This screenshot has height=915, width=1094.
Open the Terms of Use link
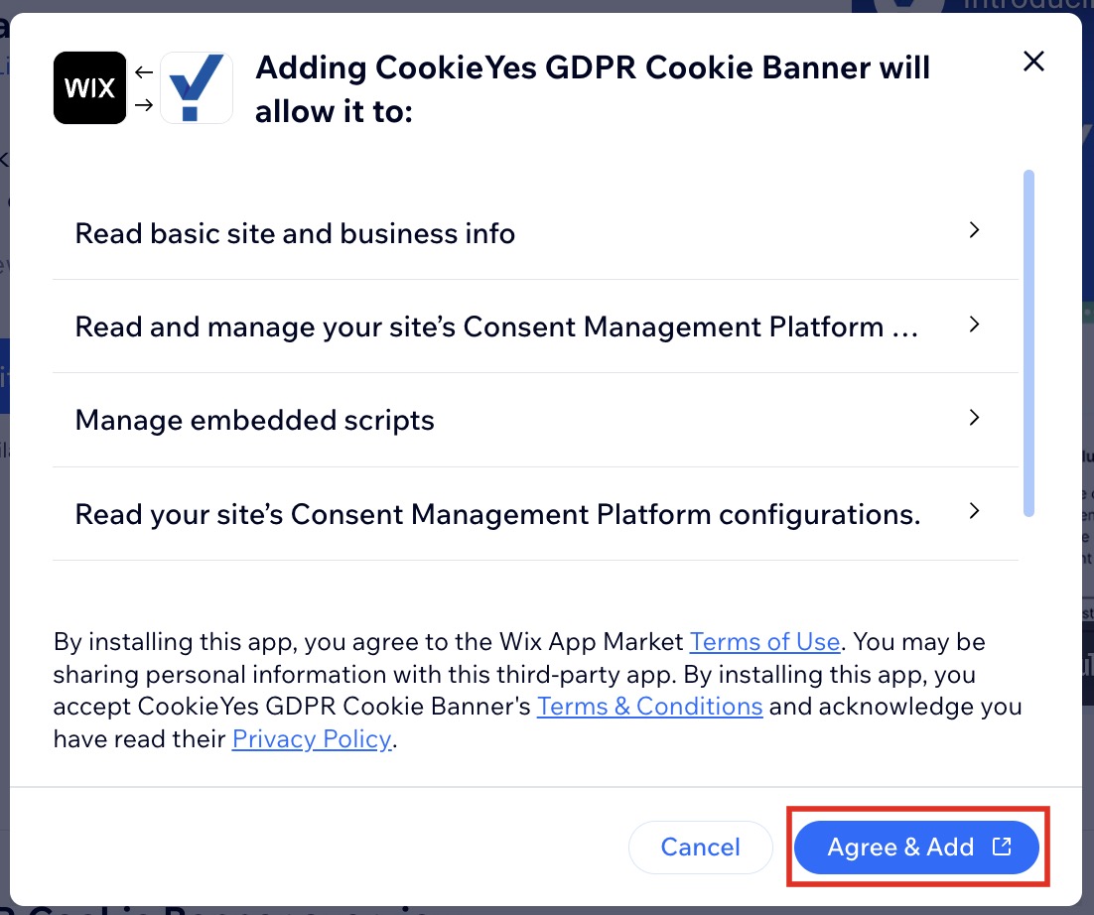(x=764, y=642)
